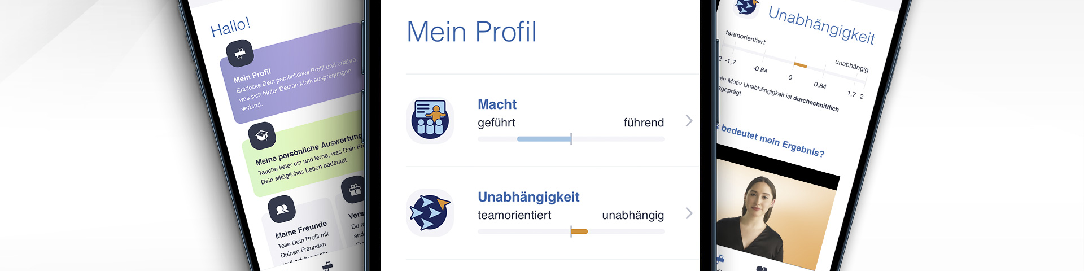Expand the Macht row chevron
The height and width of the screenshot is (271, 1084).
click(x=689, y=121)
